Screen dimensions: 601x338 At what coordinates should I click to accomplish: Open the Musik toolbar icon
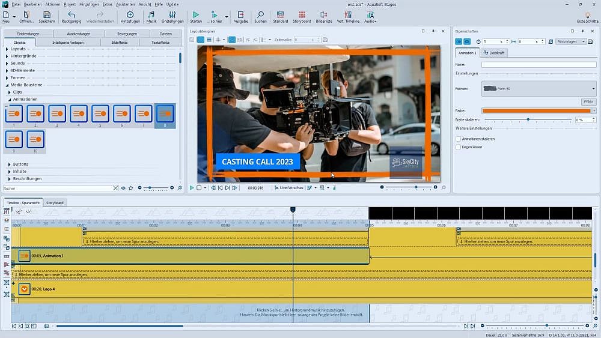[151, 15]
